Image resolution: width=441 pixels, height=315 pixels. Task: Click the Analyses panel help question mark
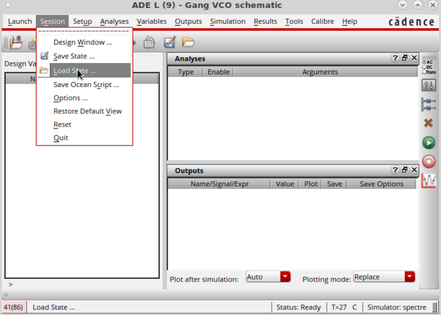(395, 58)
